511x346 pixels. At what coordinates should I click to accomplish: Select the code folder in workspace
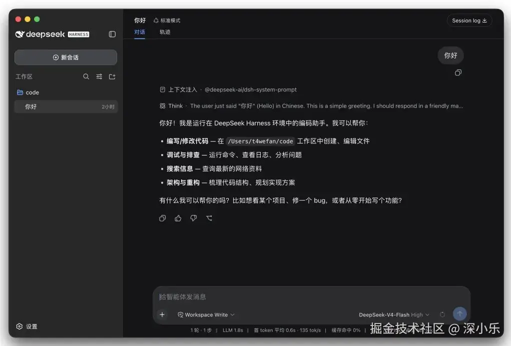coord(66,92)
